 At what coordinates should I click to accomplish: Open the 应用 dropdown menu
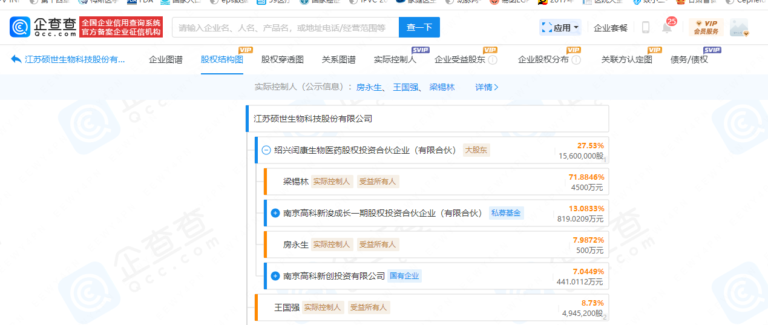coord(560,27)
